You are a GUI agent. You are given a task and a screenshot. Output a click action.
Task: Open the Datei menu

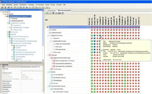pyautogui.click(x=3, y=5)
